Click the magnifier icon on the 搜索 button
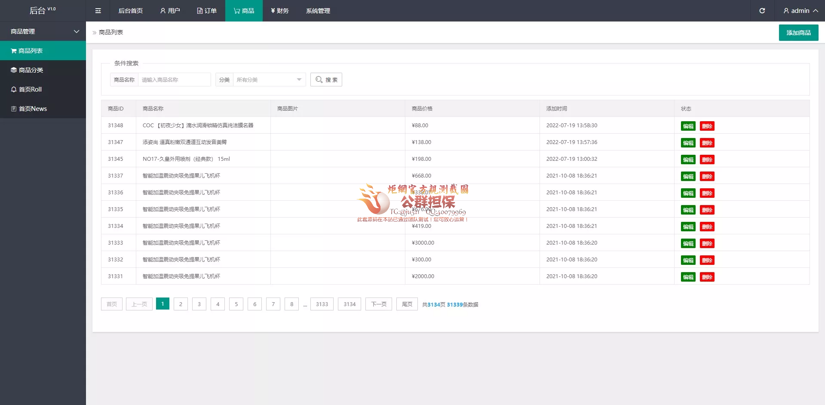The image size is (825, 405). click(x=319, y=80)
